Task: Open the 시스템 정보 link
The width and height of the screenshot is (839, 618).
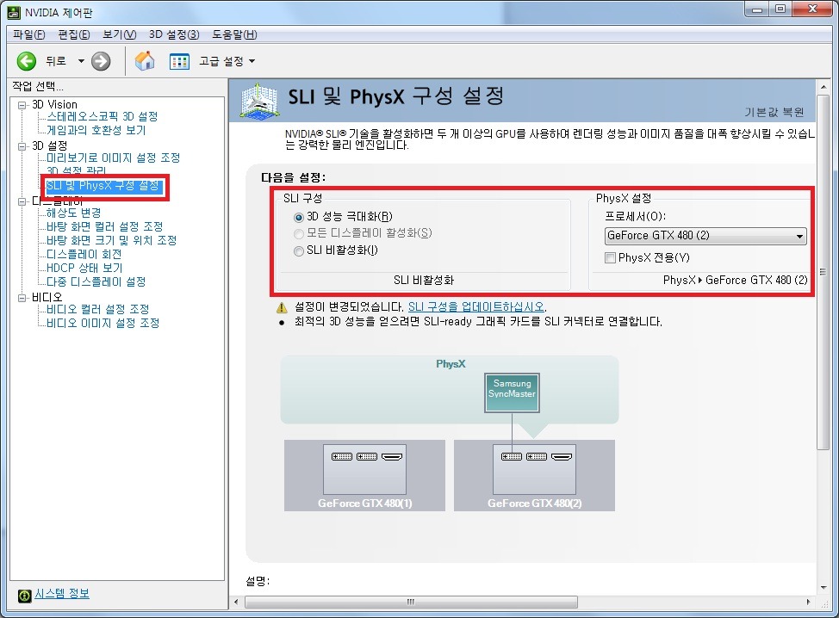Action: (x=62, y=593)
